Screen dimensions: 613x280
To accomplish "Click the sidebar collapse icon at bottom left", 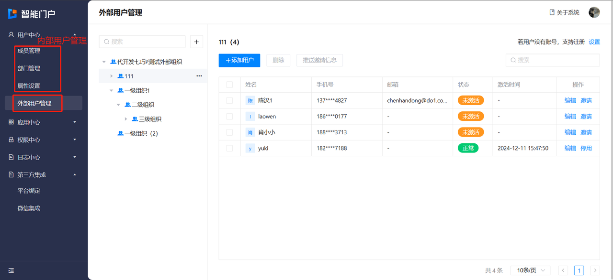I will [x=11, y=271].
